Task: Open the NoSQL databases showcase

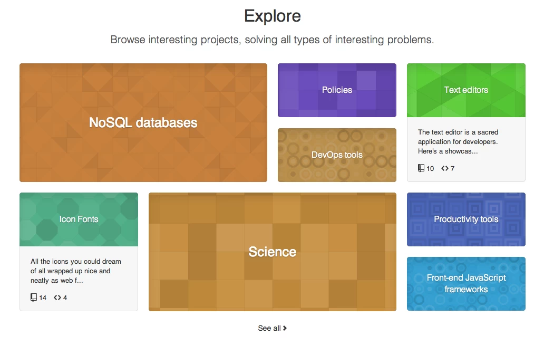Action: [143, 122]
